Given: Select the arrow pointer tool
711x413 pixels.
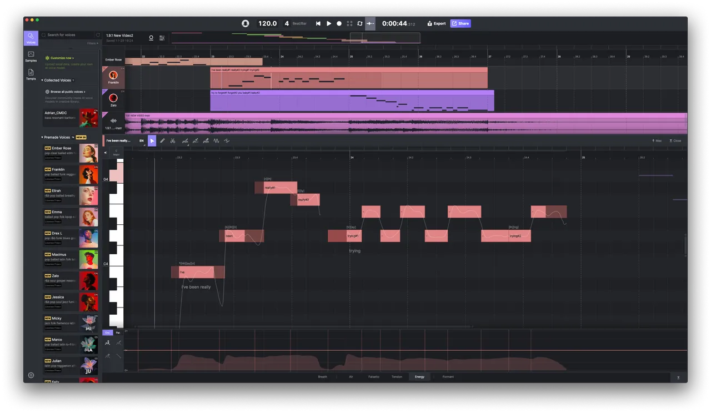Looking at the screenshot, I should point(152,141).
